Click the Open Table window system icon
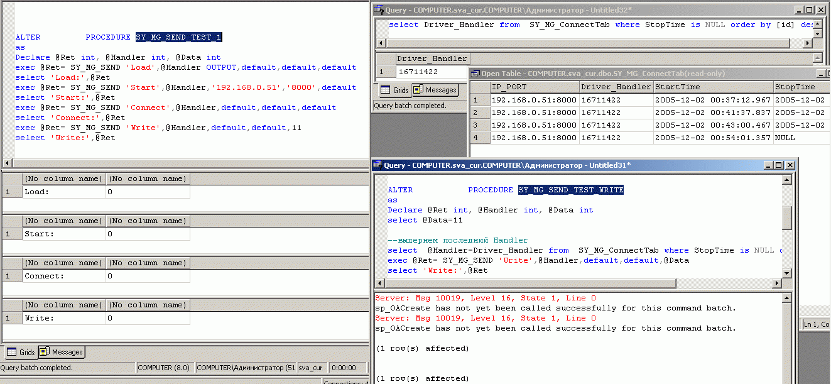 475,74
